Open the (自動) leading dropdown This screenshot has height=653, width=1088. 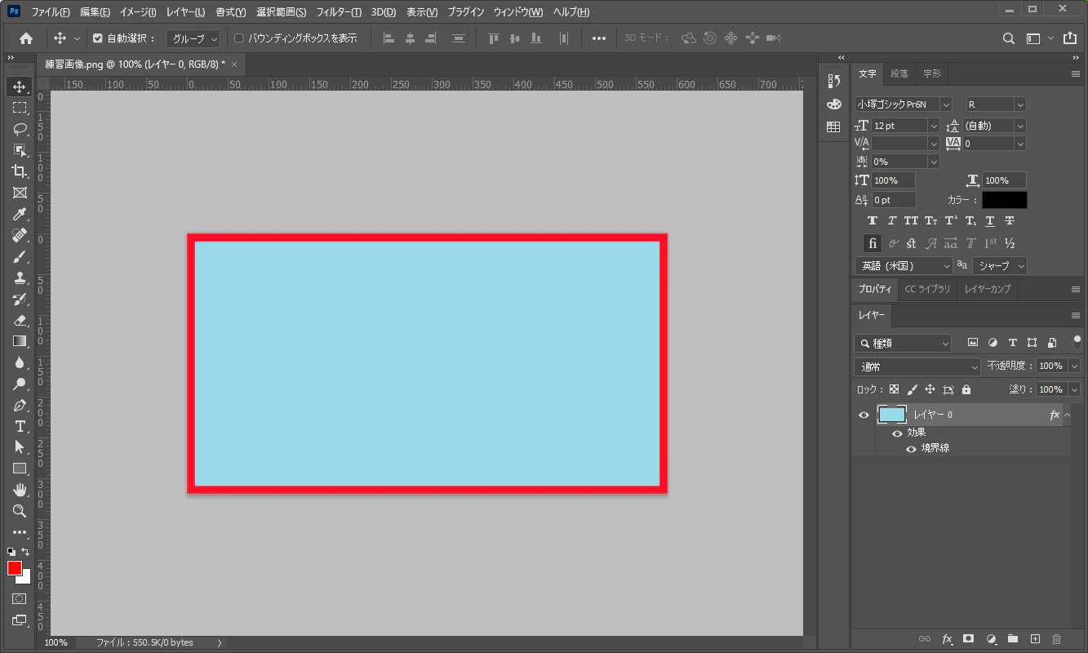tap(1019, 126)
